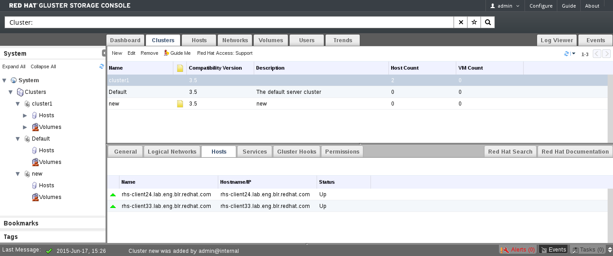
Task: Switch to the Volumes tab
Action: coord(271,40)
